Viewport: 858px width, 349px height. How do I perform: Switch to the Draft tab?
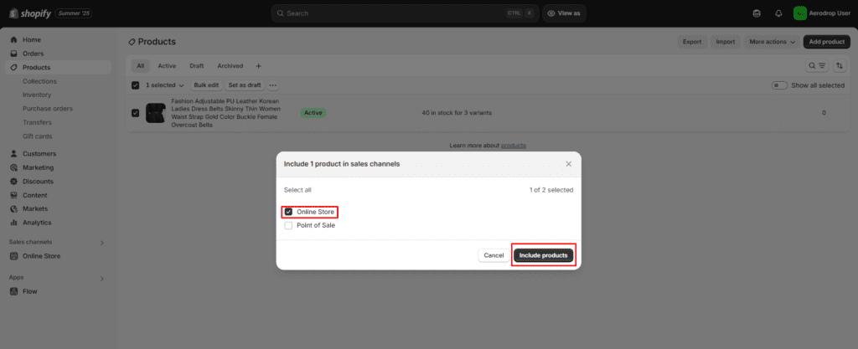(x=196, y=65)
